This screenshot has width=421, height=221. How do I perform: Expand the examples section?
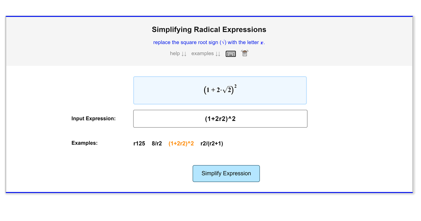tap(202, 54)
